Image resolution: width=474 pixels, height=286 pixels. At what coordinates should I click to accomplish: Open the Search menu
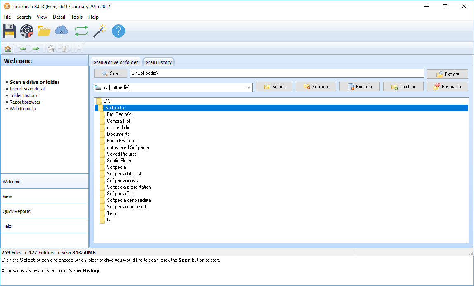tap(24, 17)
